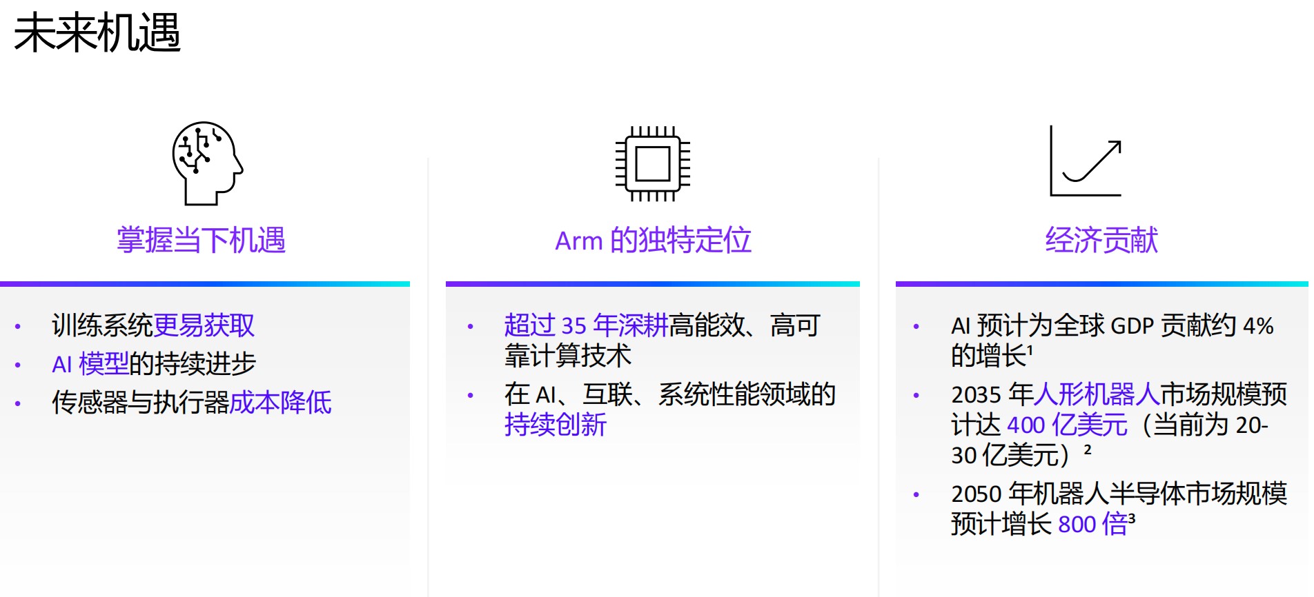Click the rising growth chart icon
Image resolution: width=1314 pixels, height=597 pixels.
(1086, 161)
